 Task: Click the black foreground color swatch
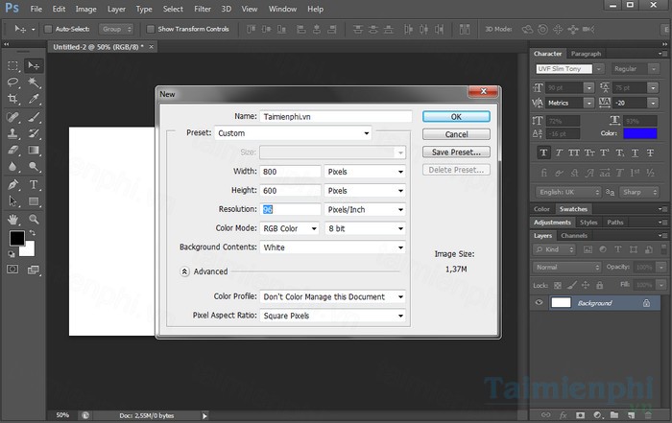point(16,238)
